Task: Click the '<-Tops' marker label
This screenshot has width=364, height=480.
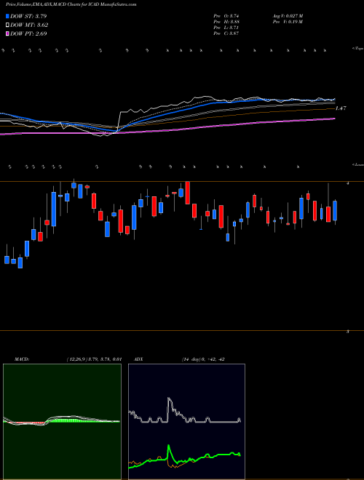Action: coord(357,49)
